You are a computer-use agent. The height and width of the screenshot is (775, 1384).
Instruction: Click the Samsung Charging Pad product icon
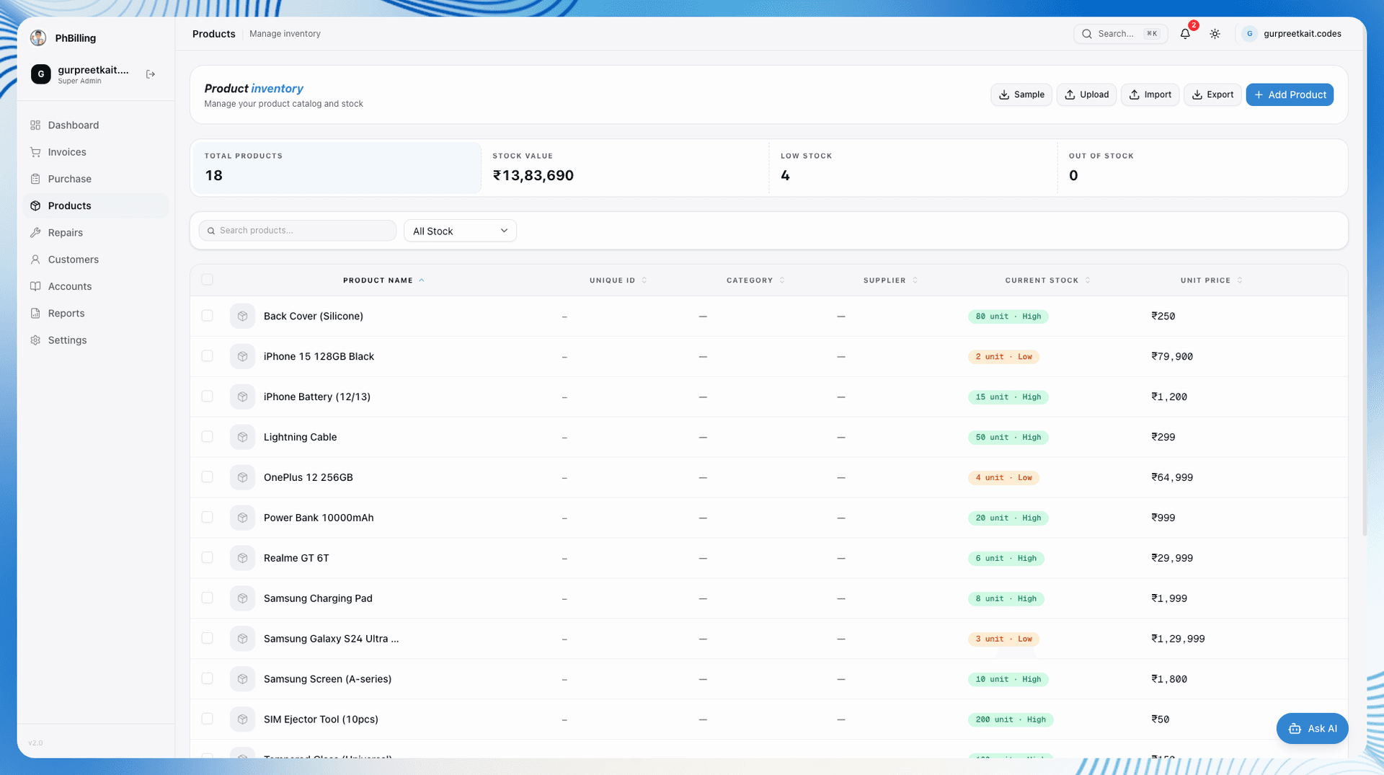[242, 599]
